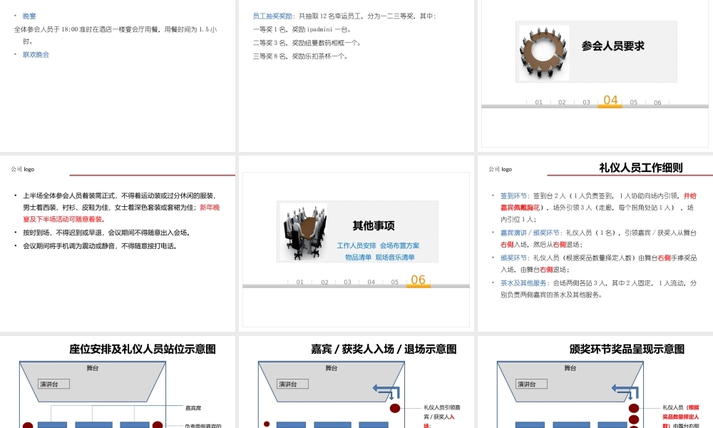
Task: Click the red text 新年晚宴及下半场活动可随意着装
Action: (x=121, y=213)
